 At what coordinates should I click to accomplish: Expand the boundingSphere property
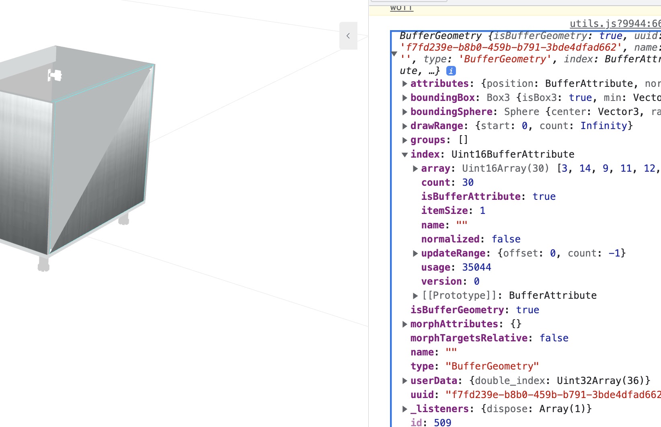(x=404, y=112)
